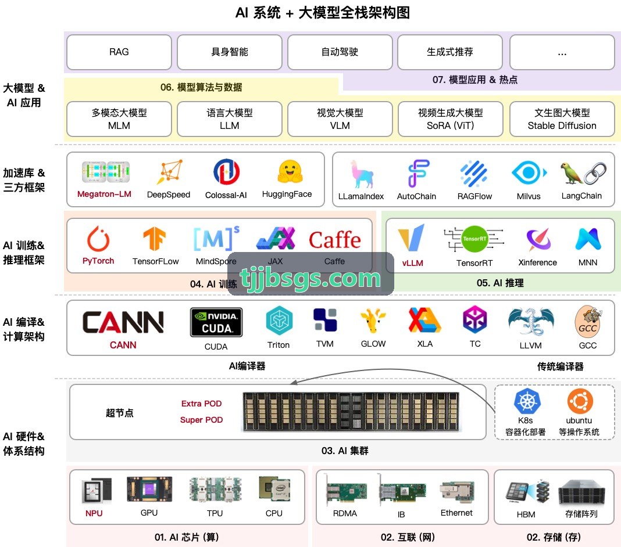Click the LLVM dragon logo
The width and height of the screenshot is (621, 547).
(531, 322)
